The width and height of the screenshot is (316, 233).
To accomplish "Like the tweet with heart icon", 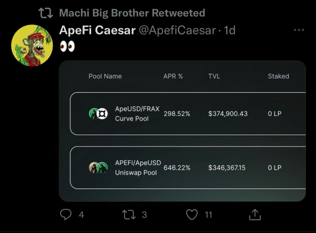I will (191, 215).
